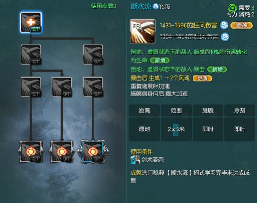Image resolution: width=257 pixels, height=203 pixels.
Task: Select the third-tier left skill node
Action: pyautogui.click(x=31, y=87)
